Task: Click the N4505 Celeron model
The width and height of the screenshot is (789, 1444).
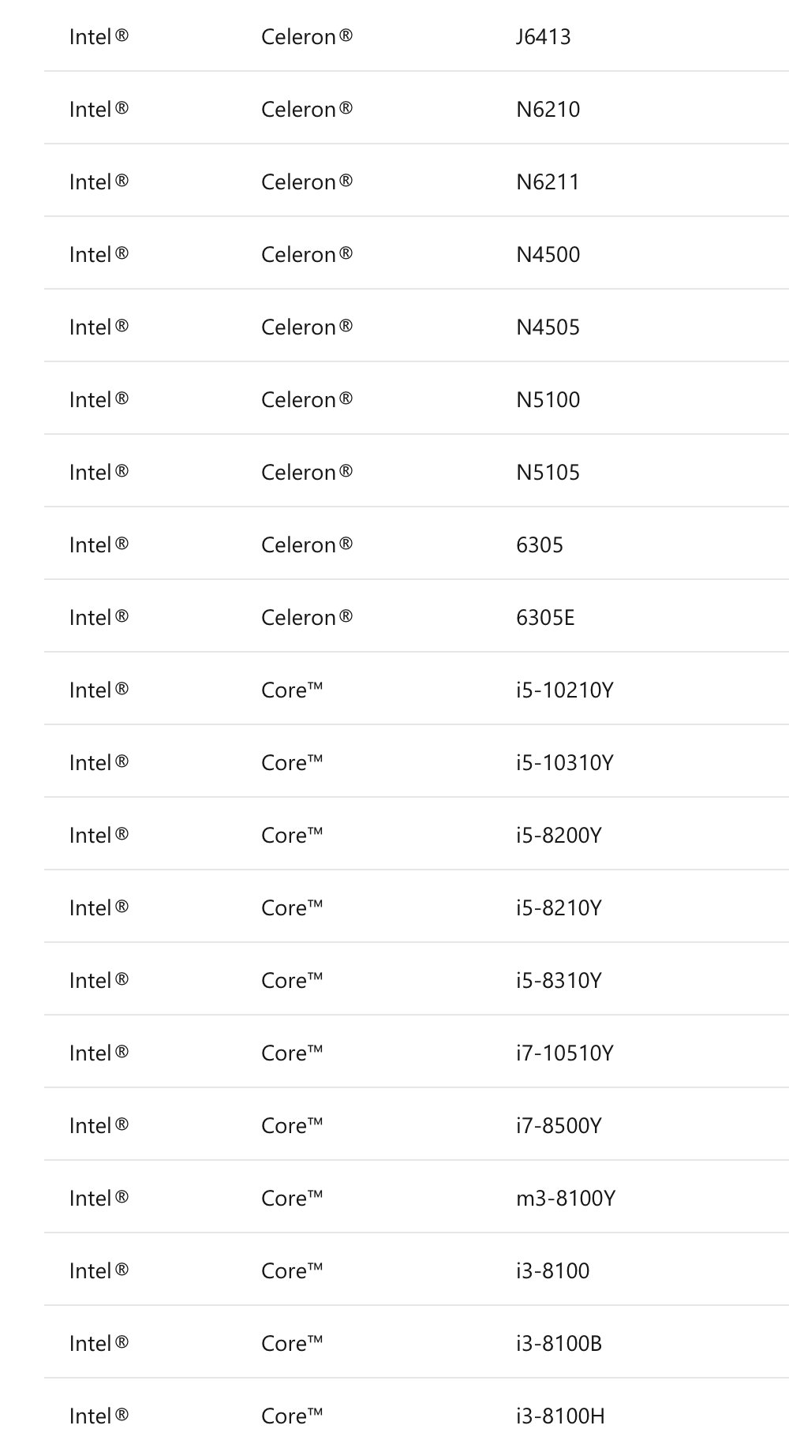Action: [548, 327]
